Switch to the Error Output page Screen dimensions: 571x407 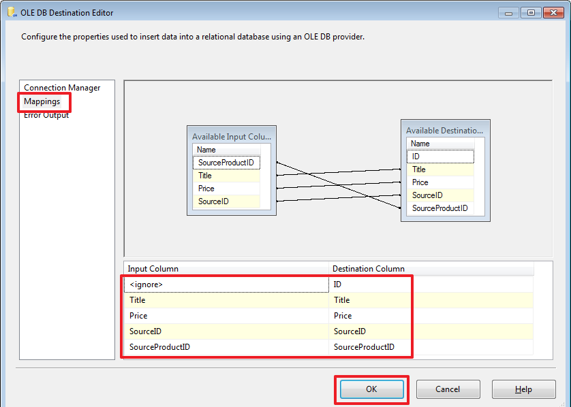44,114
